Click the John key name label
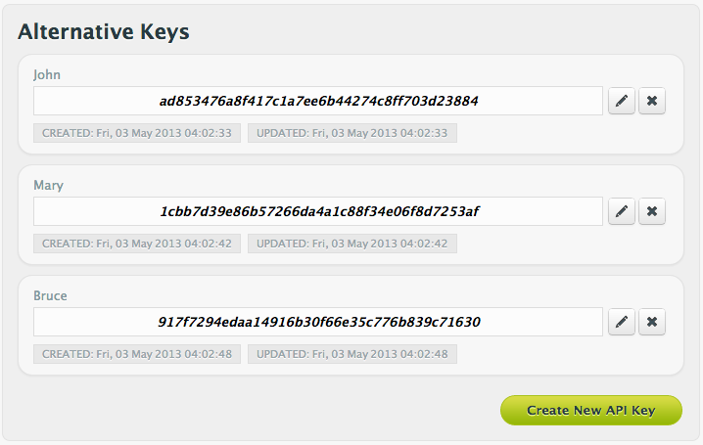Viewport: 703px width, 445px height. tap(47, 74)
